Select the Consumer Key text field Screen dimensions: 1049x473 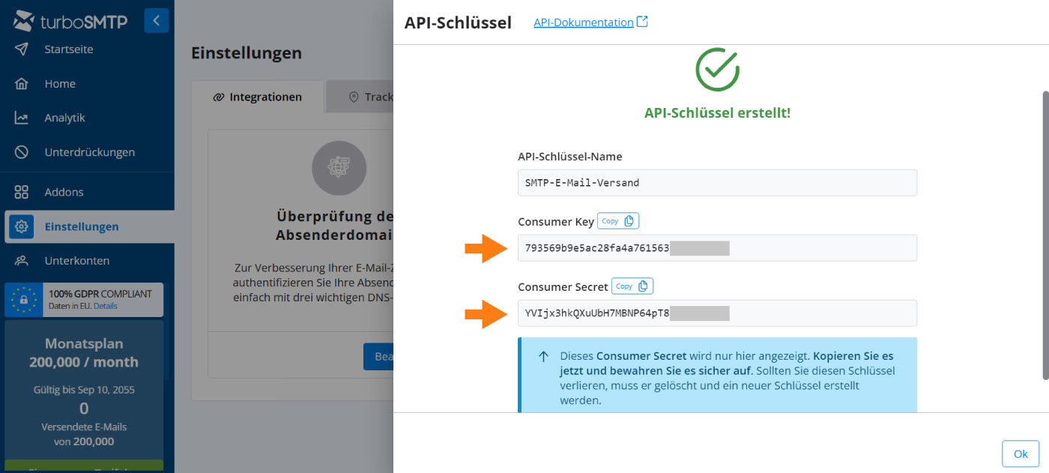point(716,248)
